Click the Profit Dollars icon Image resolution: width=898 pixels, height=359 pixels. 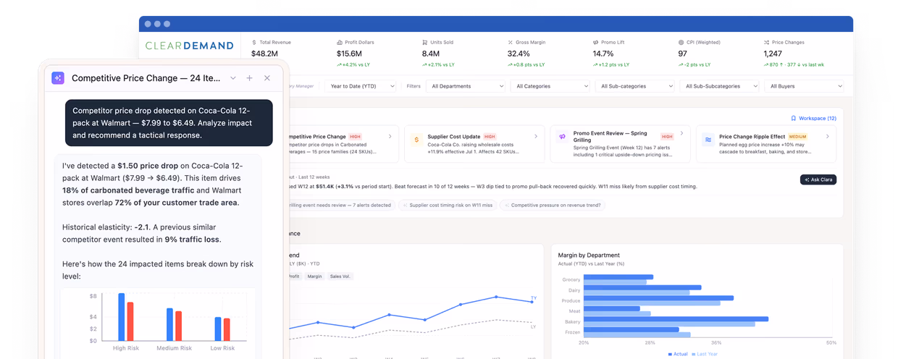coord(340,43)
